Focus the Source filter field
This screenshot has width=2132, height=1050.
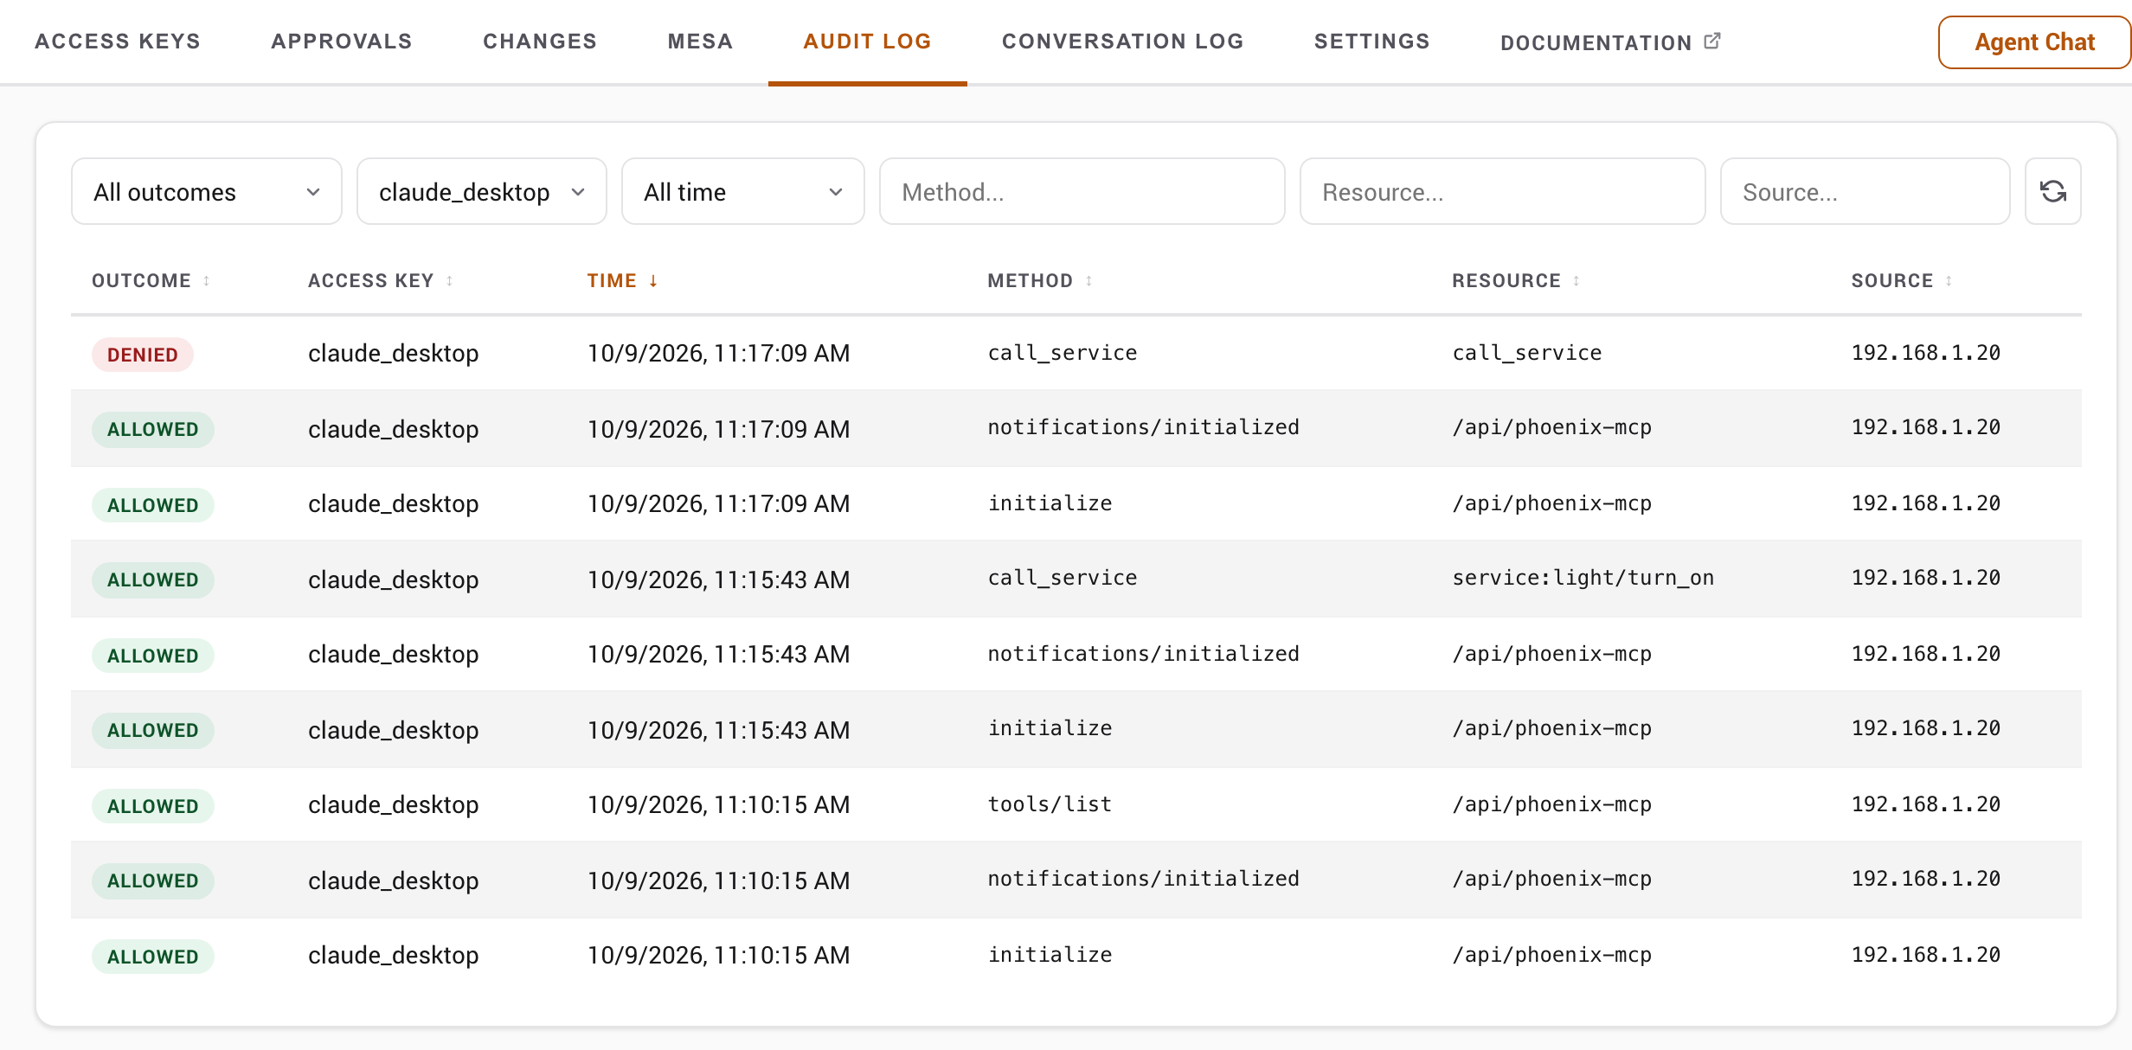[x=1865, y=191]
